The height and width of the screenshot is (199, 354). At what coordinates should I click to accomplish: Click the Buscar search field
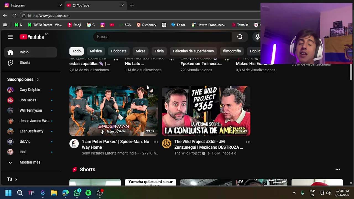[x=163, y=37]
